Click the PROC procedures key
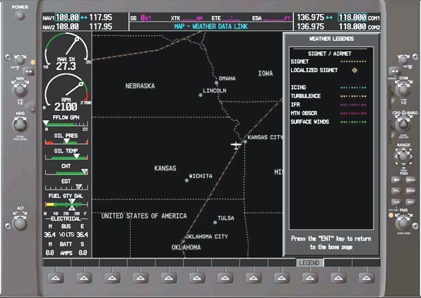The height and width of the screenshot is (298, 421). pos(410,191)
